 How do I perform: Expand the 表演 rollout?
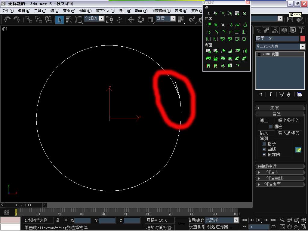[280, 108]
